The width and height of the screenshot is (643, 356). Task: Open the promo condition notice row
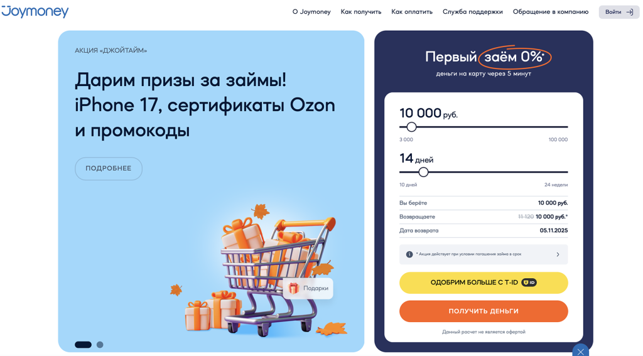pyautogui.click(x=477, y=254)
